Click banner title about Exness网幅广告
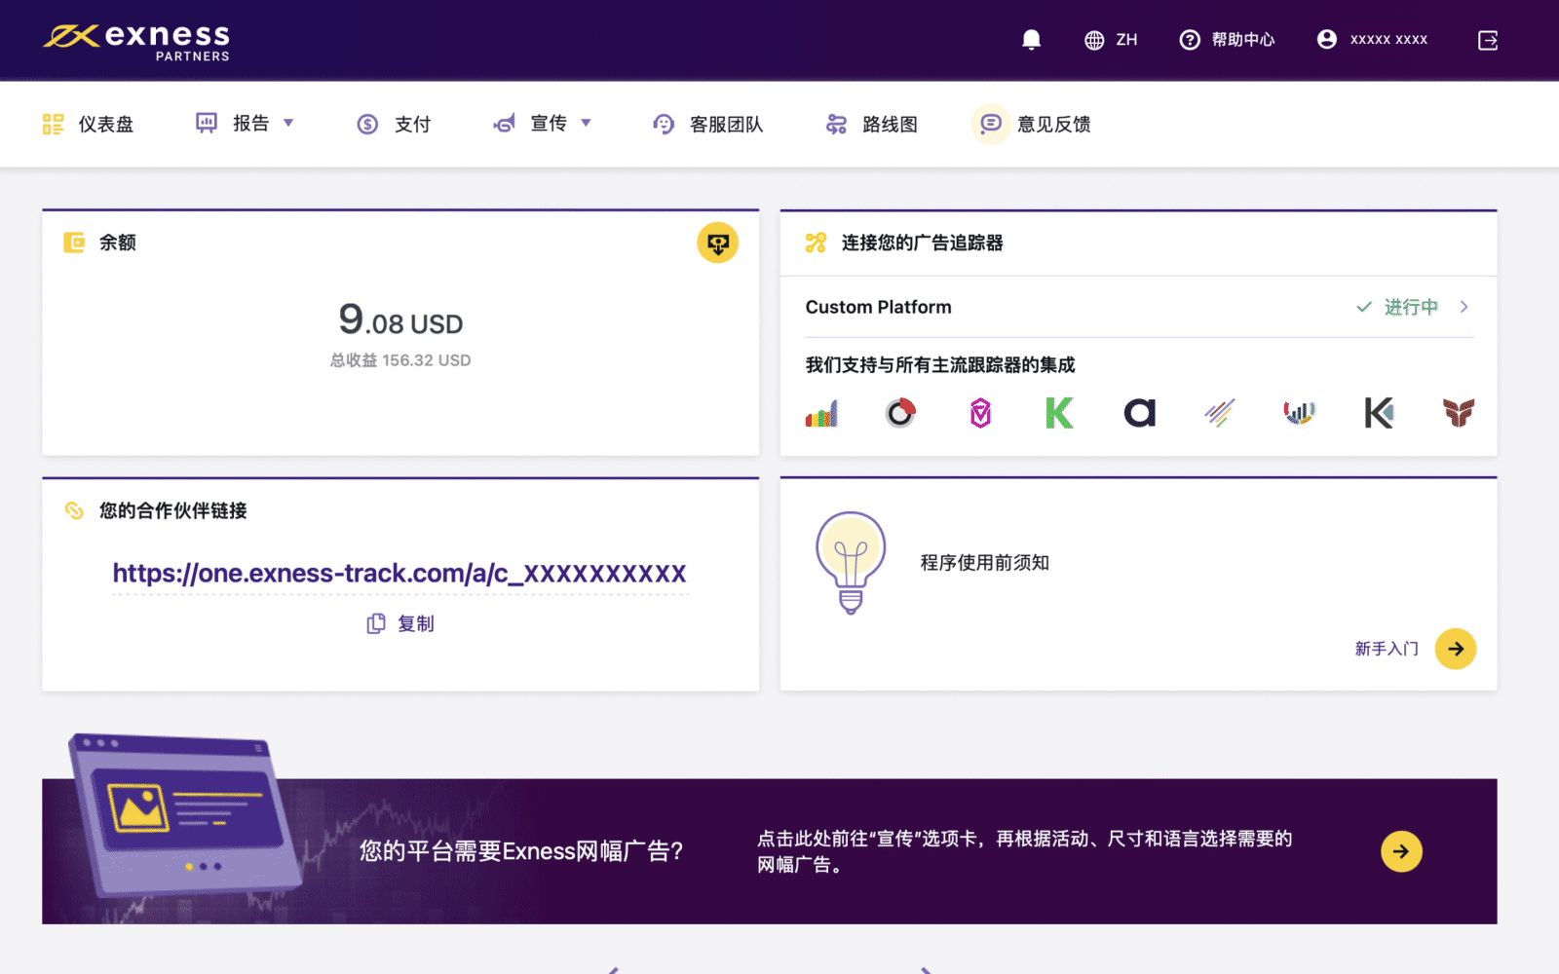The image size is (1559, 974). click(521, 851)
